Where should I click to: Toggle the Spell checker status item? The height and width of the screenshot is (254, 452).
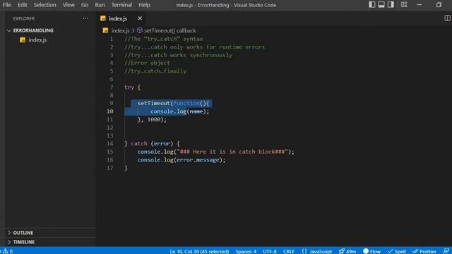[x=397, y=251]
